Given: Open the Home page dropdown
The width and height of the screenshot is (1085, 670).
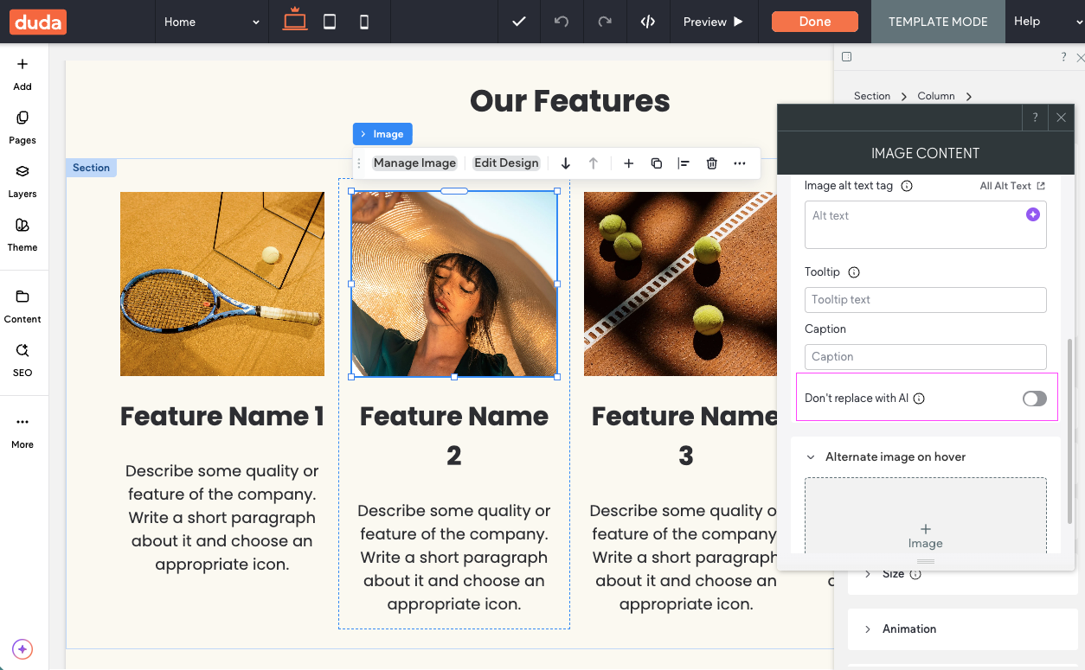Looking at the screenshot, I should coord(210,22).
